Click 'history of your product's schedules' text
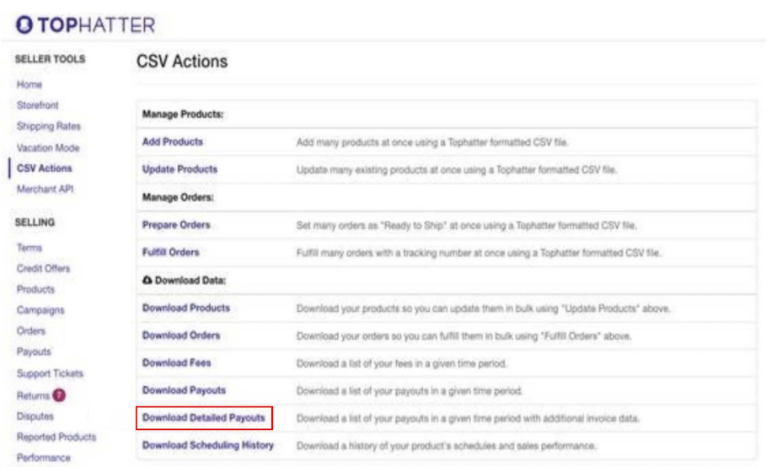766x467 pixels. [x=446, y=446]
